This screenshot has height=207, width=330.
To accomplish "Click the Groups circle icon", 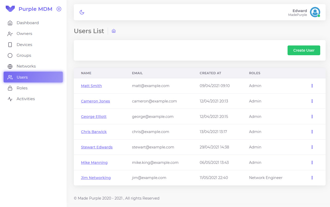I will pyautogui.click(x=10, y=55).
